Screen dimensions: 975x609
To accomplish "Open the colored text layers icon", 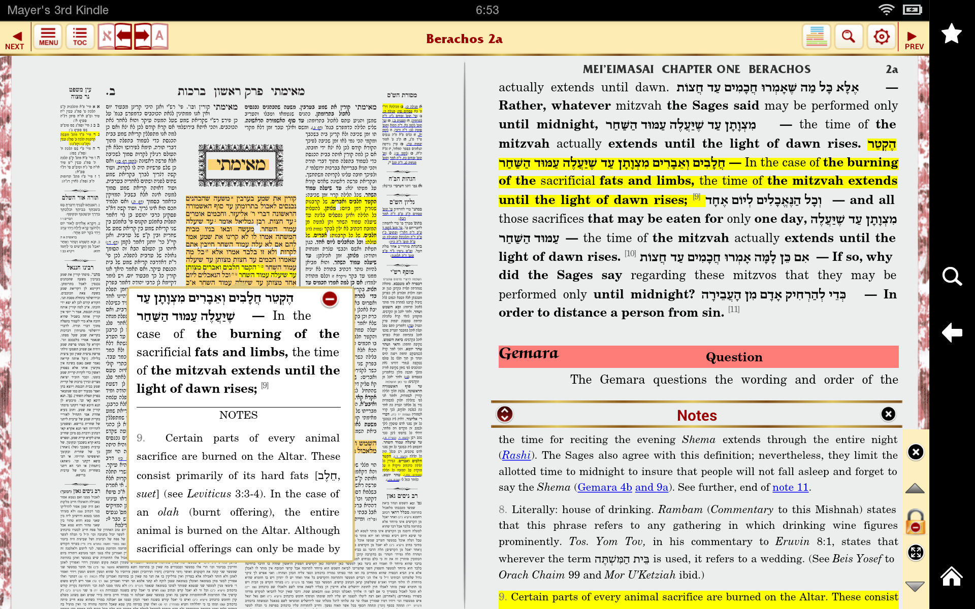I will point(816,37).
